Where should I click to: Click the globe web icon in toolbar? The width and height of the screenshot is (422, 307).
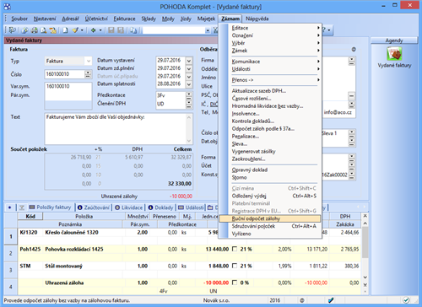click(x=25, y=30)
